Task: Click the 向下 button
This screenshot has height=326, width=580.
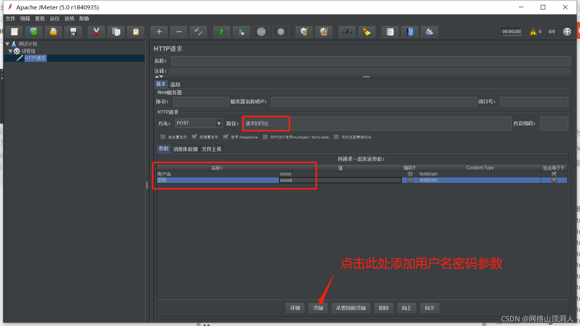Action: coord(430,308)
